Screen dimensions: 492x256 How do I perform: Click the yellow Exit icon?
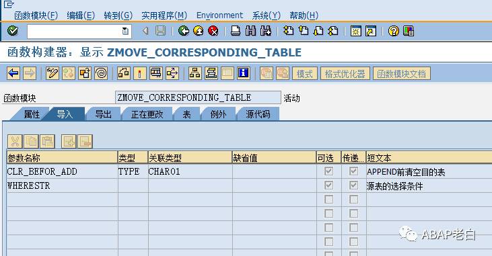point(199,31)
